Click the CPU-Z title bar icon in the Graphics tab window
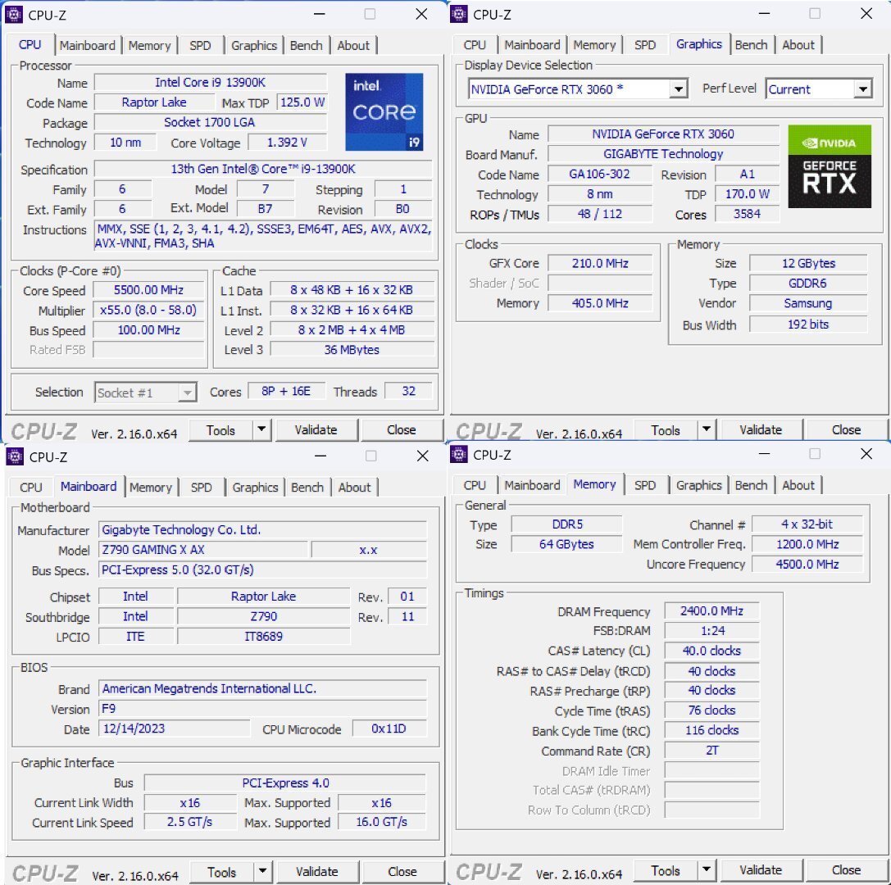891x885 pixels. click(458, 14)
